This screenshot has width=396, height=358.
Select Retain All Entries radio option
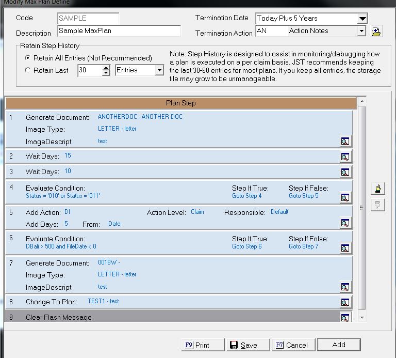[x=28, y=58]
